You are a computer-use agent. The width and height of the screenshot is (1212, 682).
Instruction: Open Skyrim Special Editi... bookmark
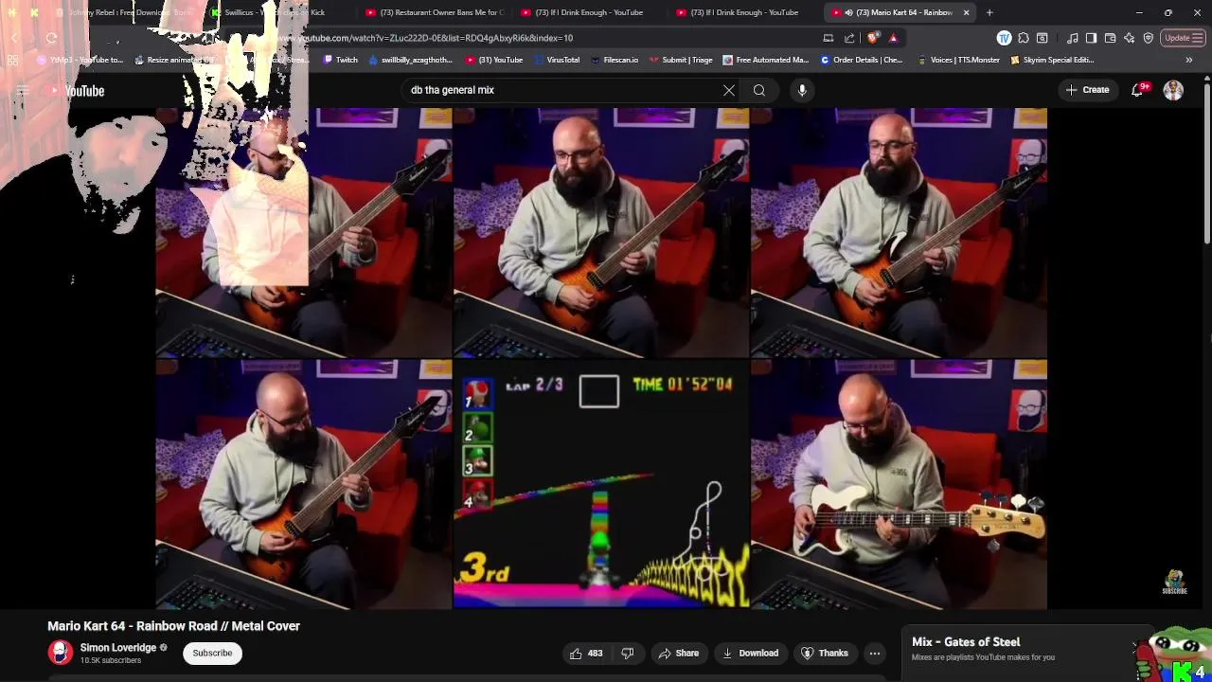1052,60
